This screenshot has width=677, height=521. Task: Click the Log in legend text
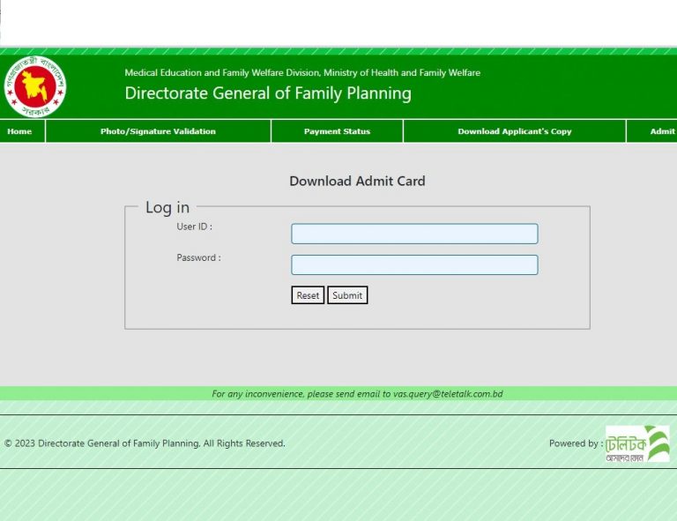[x=167, y=207]
